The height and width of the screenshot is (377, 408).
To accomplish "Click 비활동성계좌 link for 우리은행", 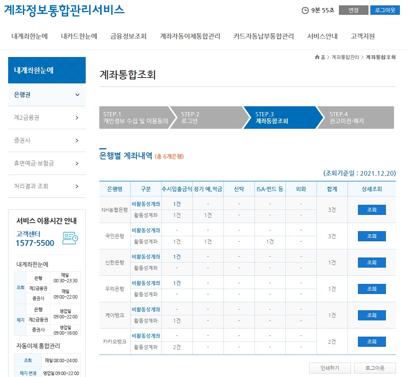I will tap(146, 283).
